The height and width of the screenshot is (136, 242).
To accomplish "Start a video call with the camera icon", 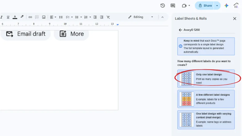I will pos(184,6).
